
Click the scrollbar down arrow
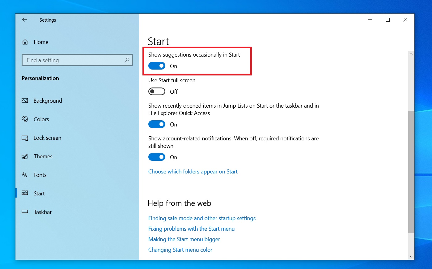[411, 256]
